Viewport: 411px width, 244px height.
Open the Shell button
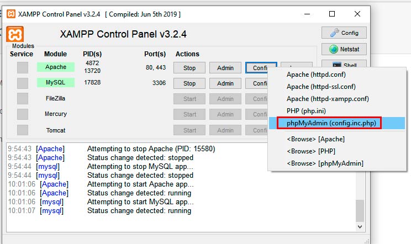344,65
